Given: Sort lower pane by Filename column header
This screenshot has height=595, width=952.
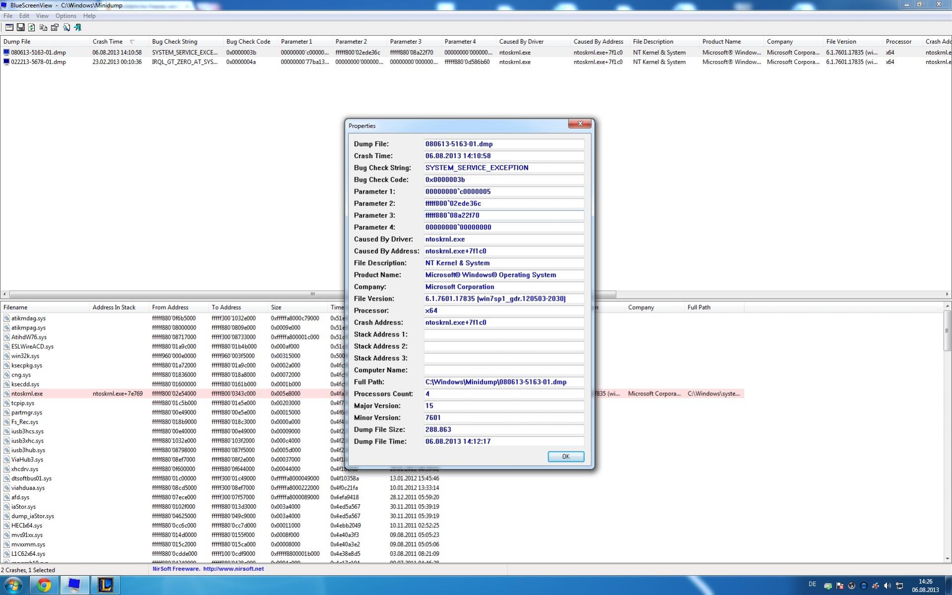Looking at the screenshot, I should coord(45,308).
